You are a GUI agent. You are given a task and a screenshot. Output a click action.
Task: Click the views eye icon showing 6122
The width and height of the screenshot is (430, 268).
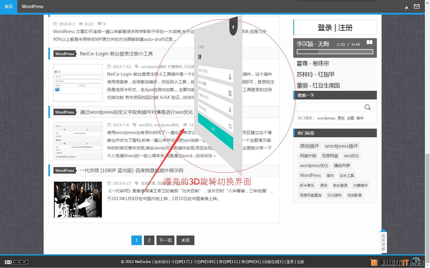coord(81,24)
